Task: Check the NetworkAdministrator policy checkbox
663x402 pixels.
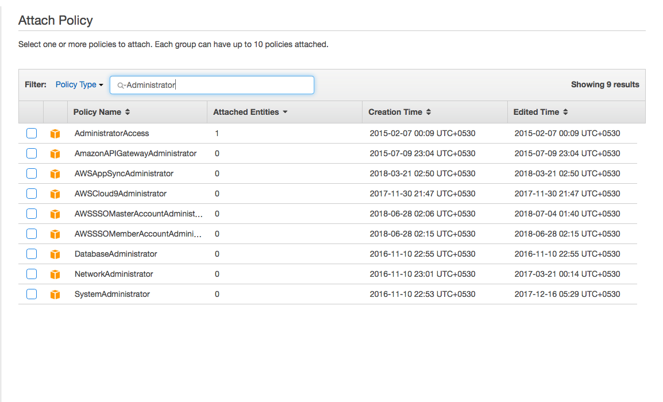Action: (x=32, y=274)
